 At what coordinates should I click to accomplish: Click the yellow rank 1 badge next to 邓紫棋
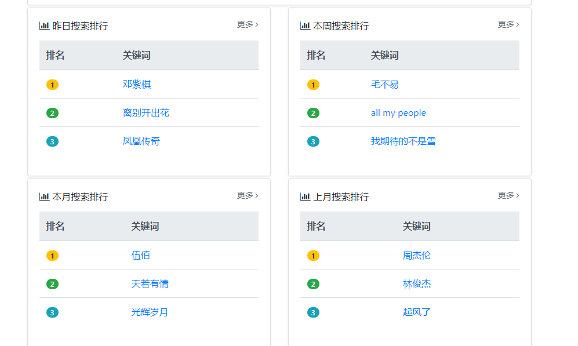click(x=52, y=85)
